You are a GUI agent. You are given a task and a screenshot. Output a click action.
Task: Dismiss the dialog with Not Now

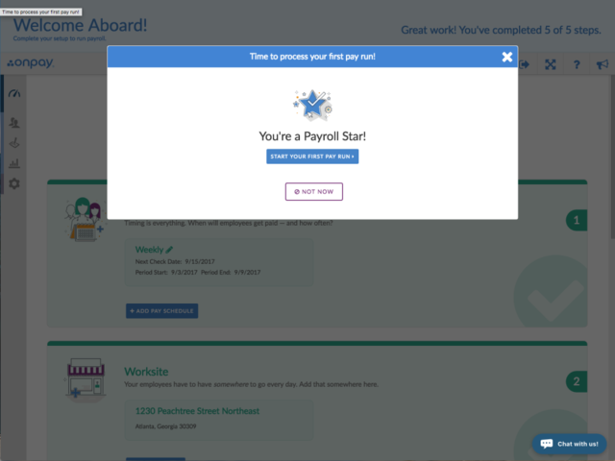[x=314, y=192]
